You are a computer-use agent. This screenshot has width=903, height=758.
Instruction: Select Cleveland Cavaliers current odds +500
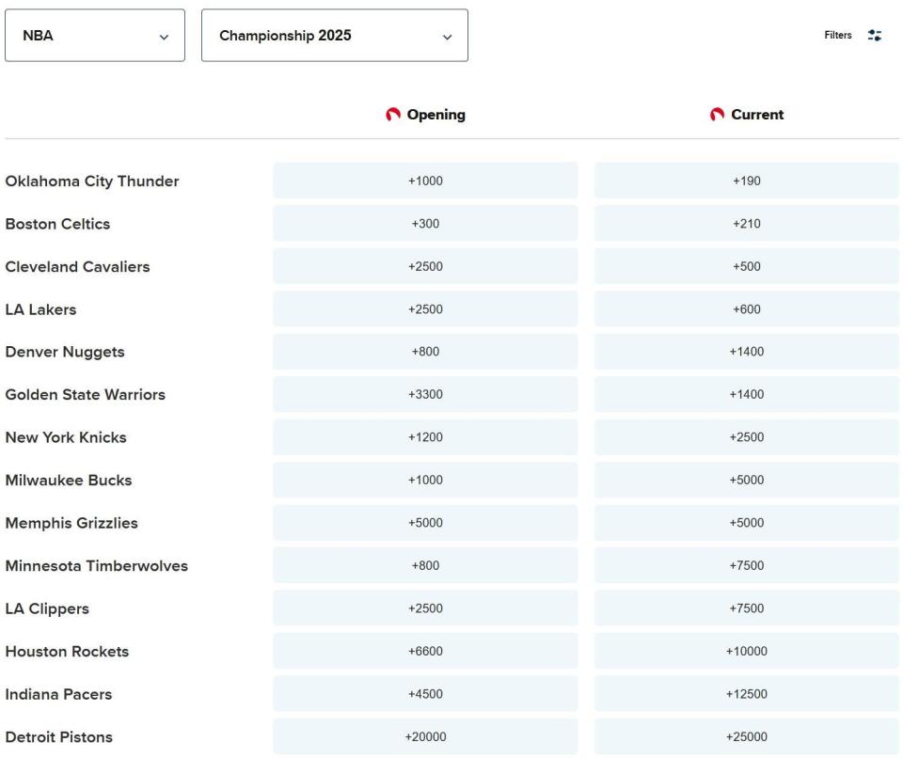tap(746, 267)
